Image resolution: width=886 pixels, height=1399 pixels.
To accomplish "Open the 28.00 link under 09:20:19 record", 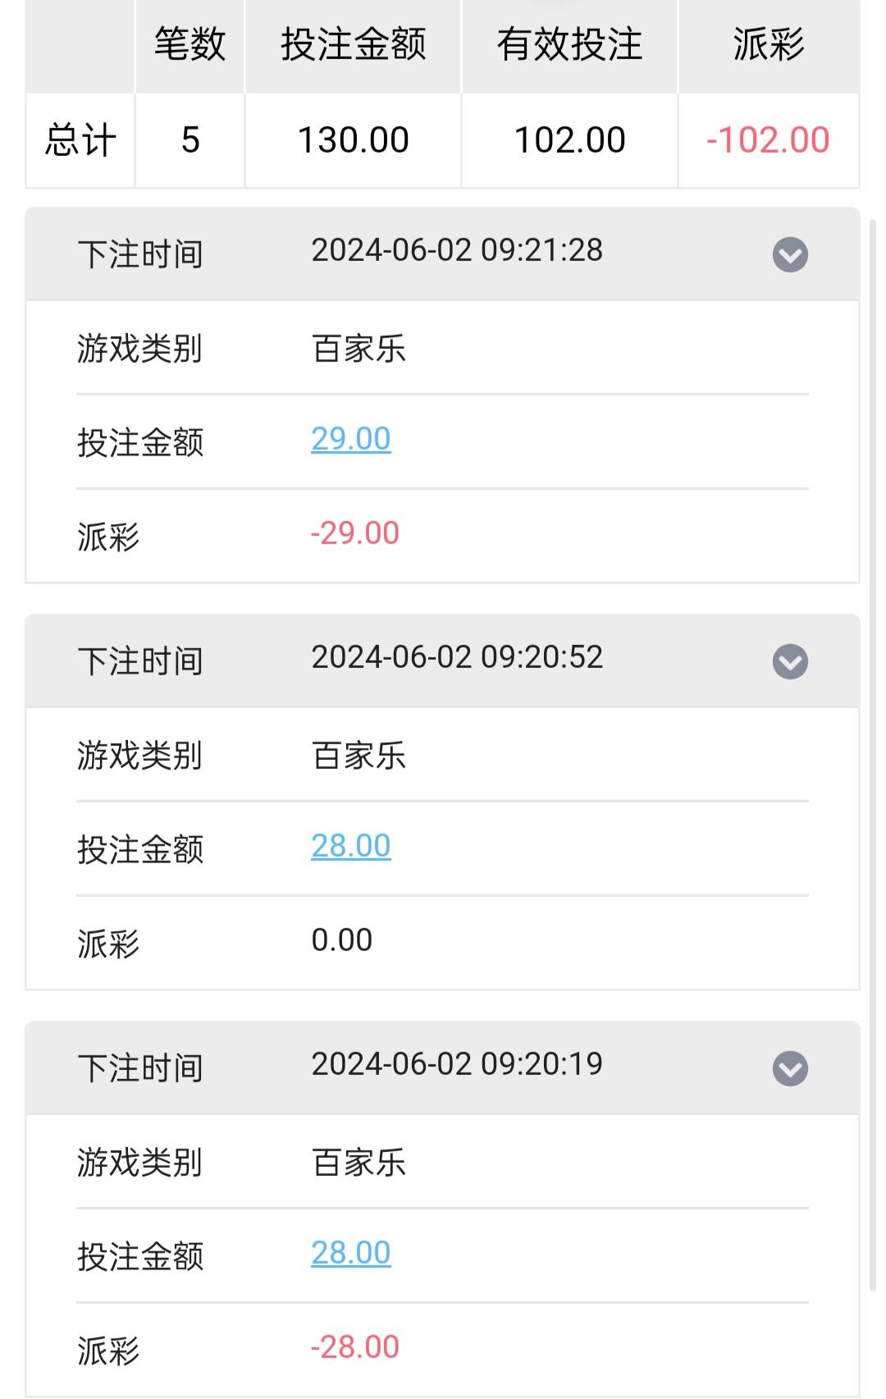I will point(351,1253).
